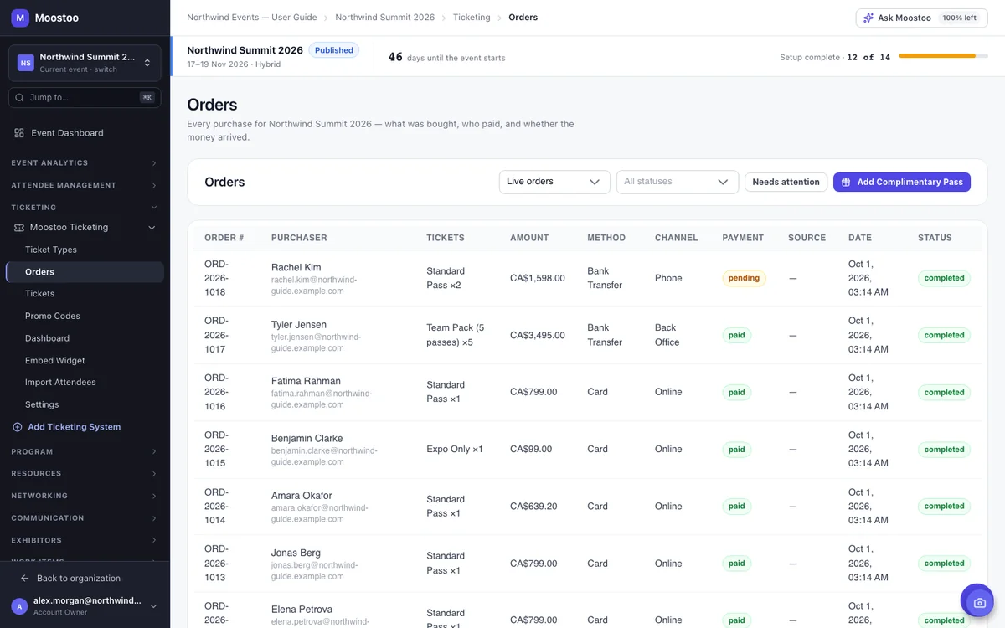This screenshot has height=628, width=1005.
Task: Expand the Event Analytics section
Action: [x=85, y=163]
